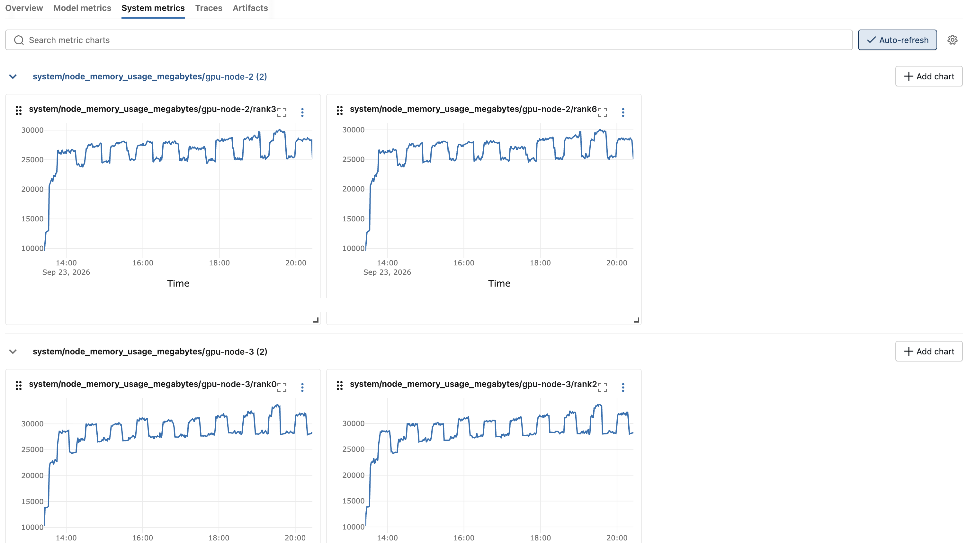Click the search magnifier icon

point(19,40)
